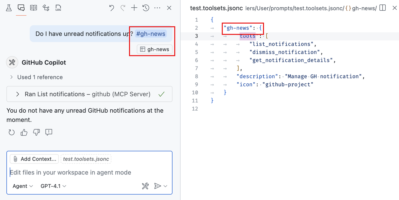Open the reference book icon in the toolbar
The width and height of the screenshot is (399, 200).
click(33, 8)
